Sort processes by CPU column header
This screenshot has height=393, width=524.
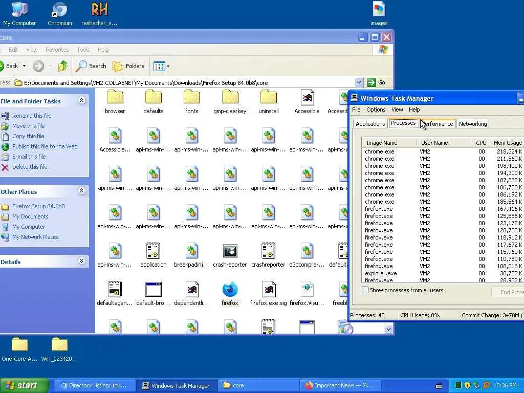(x=479, y=143)
